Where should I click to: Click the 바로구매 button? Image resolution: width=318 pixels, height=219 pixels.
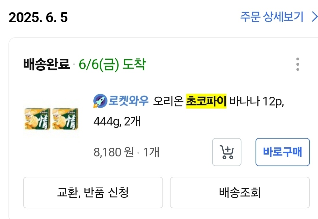282,152
